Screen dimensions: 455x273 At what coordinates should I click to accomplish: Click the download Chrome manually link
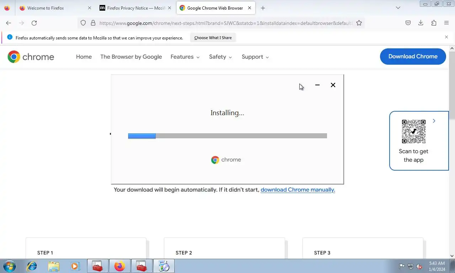pyautogui.click(x=298, y=190)
